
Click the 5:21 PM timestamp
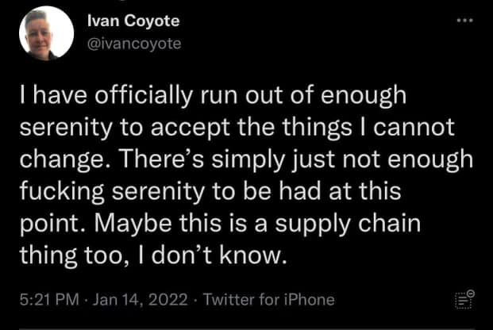pos(49,299)
